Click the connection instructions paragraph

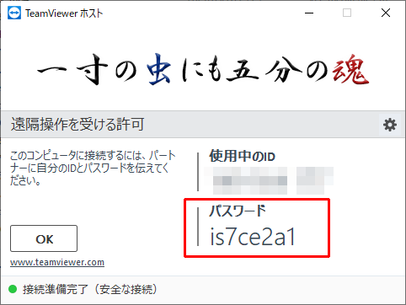click(x=93, y=168)
